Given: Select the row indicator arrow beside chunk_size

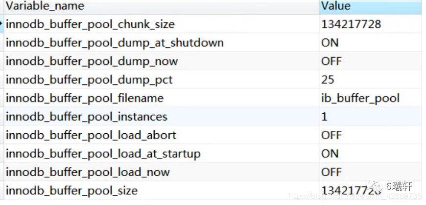Looking at the screenshot, I should pyautogui.click(x=1, y=24).
